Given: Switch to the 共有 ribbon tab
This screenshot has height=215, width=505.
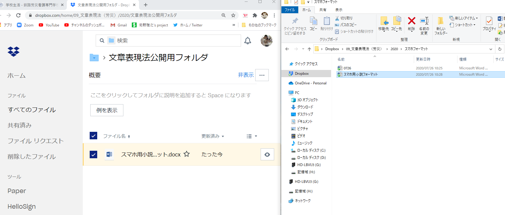Looking at the screenshot, I should tap(323, 10).
